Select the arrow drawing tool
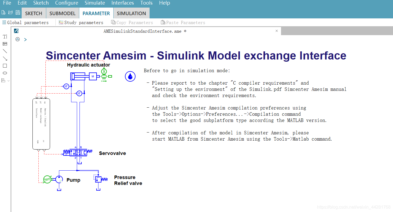 (5, 58)
